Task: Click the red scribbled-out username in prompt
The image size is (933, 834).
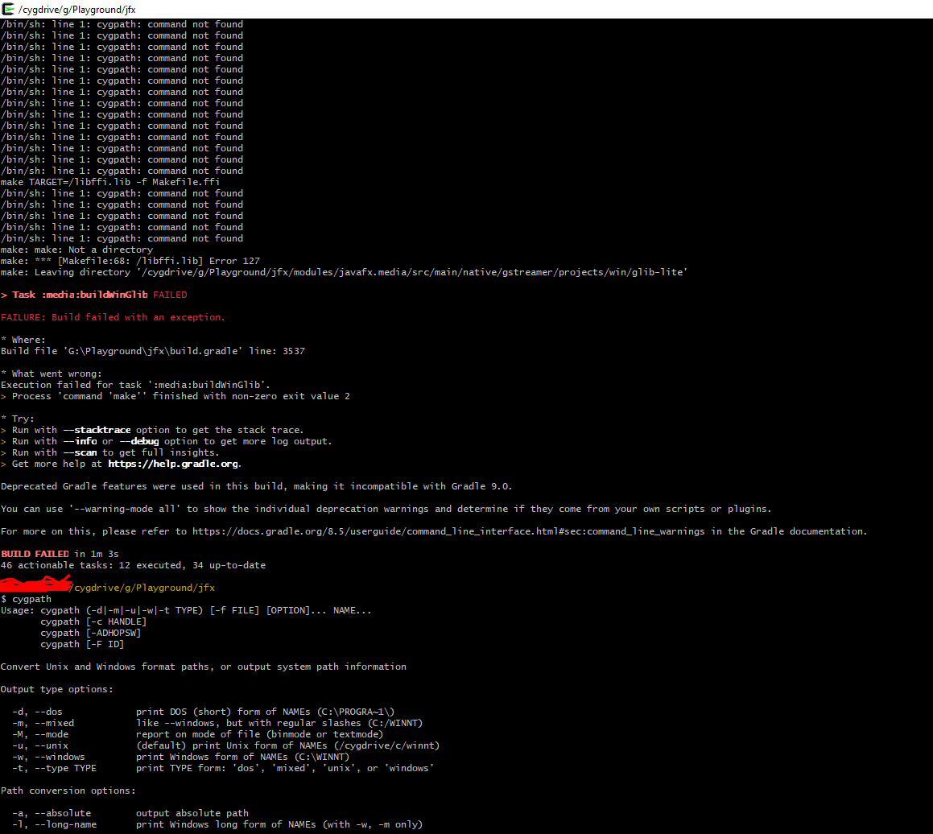Action: click(x=36, y=585)
